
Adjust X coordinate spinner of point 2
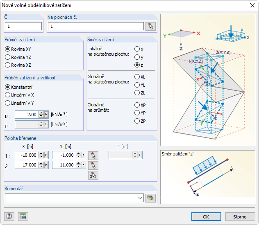[41, 165]
